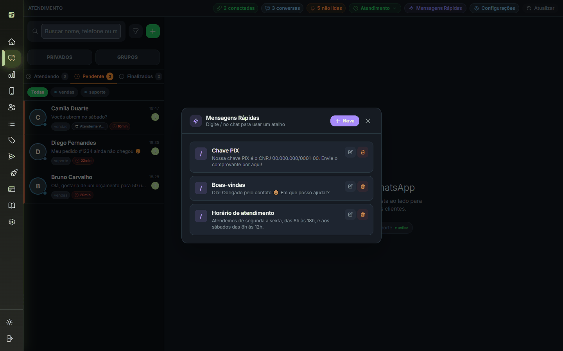Image resolution: width=563 pixels, height=351 pixels.
Task: Expand the Atendimento status dropdown
Action: (x=375, y=8)
